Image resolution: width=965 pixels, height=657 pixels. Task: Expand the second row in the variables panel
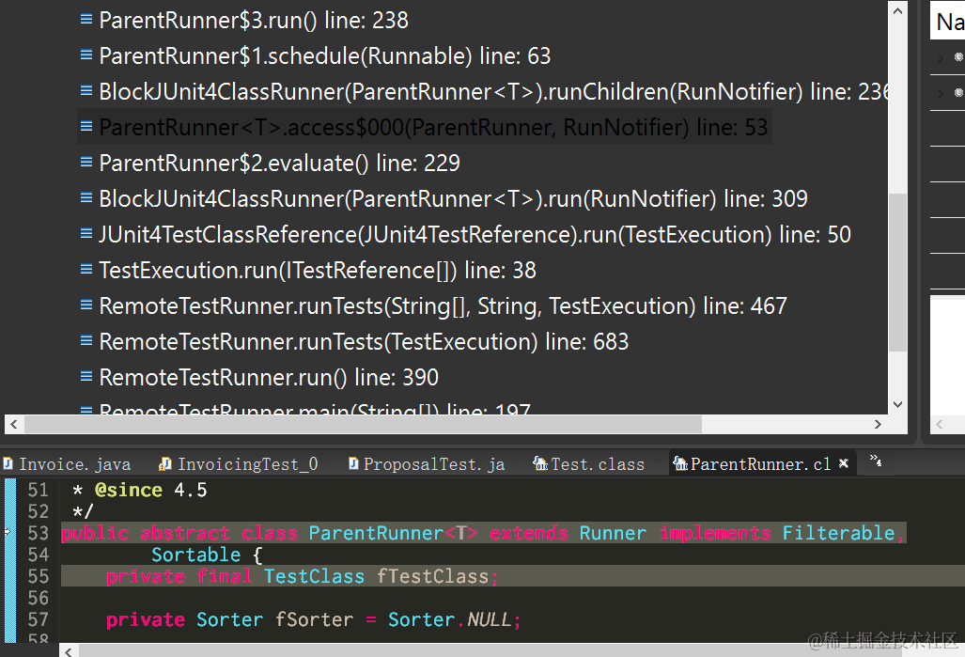[940, 94]
